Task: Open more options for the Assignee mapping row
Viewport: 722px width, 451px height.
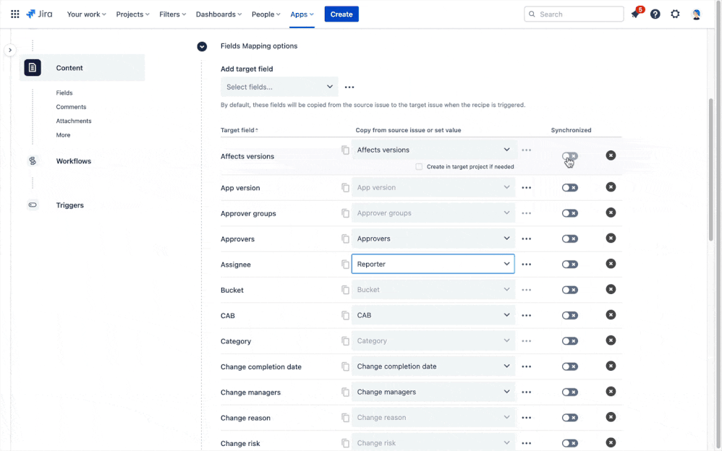Action: coord(526,264)
